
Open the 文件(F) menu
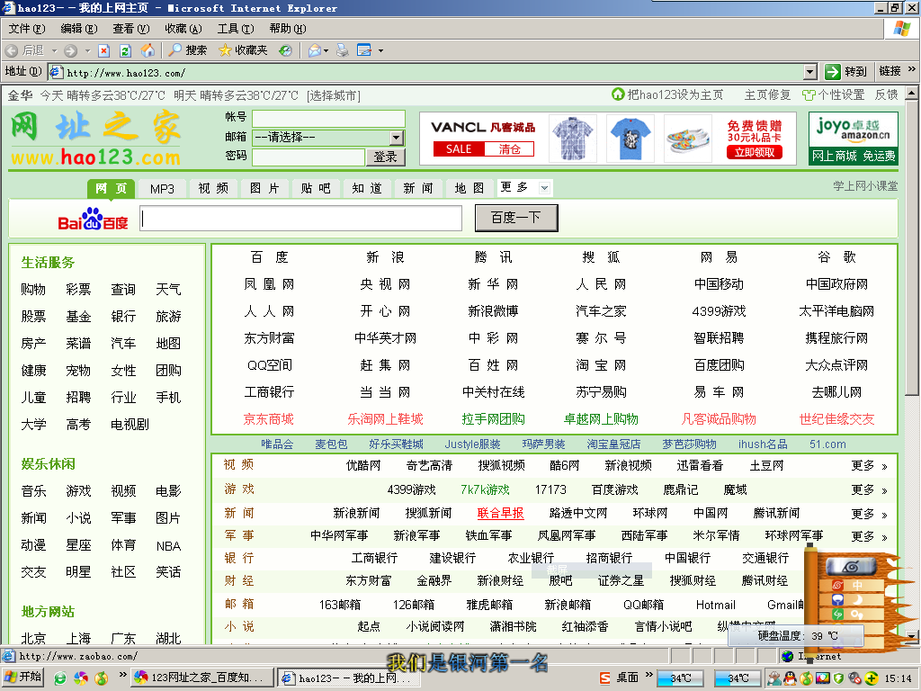(26, 28)
